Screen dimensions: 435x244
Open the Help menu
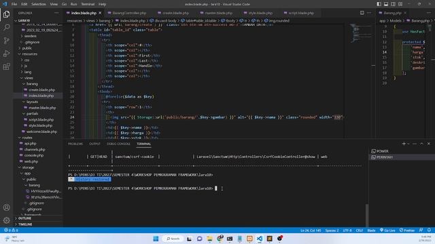[103, 4]
